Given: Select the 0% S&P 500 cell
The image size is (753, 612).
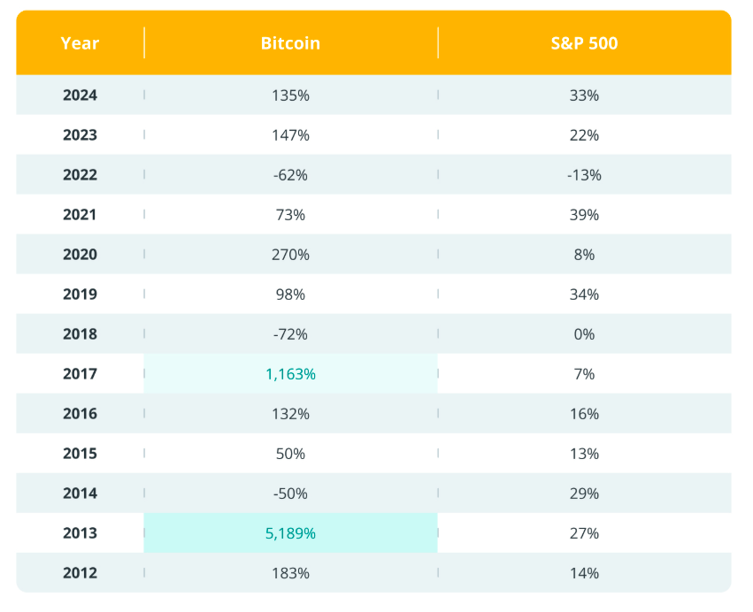Looking at the screenshot, I should [x=584, y=334].
